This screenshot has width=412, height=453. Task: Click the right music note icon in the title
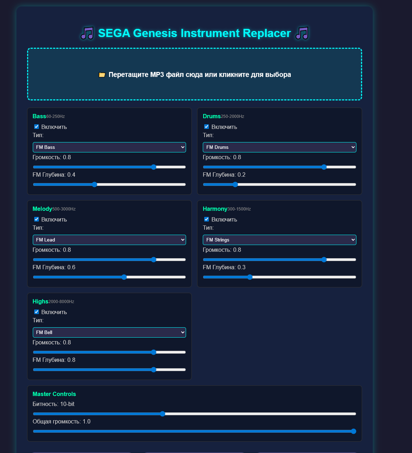point(302,33)
